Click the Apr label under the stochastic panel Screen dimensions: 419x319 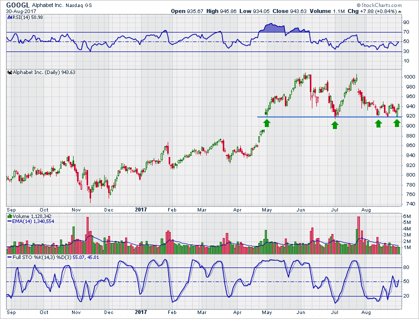click(237, 312)
